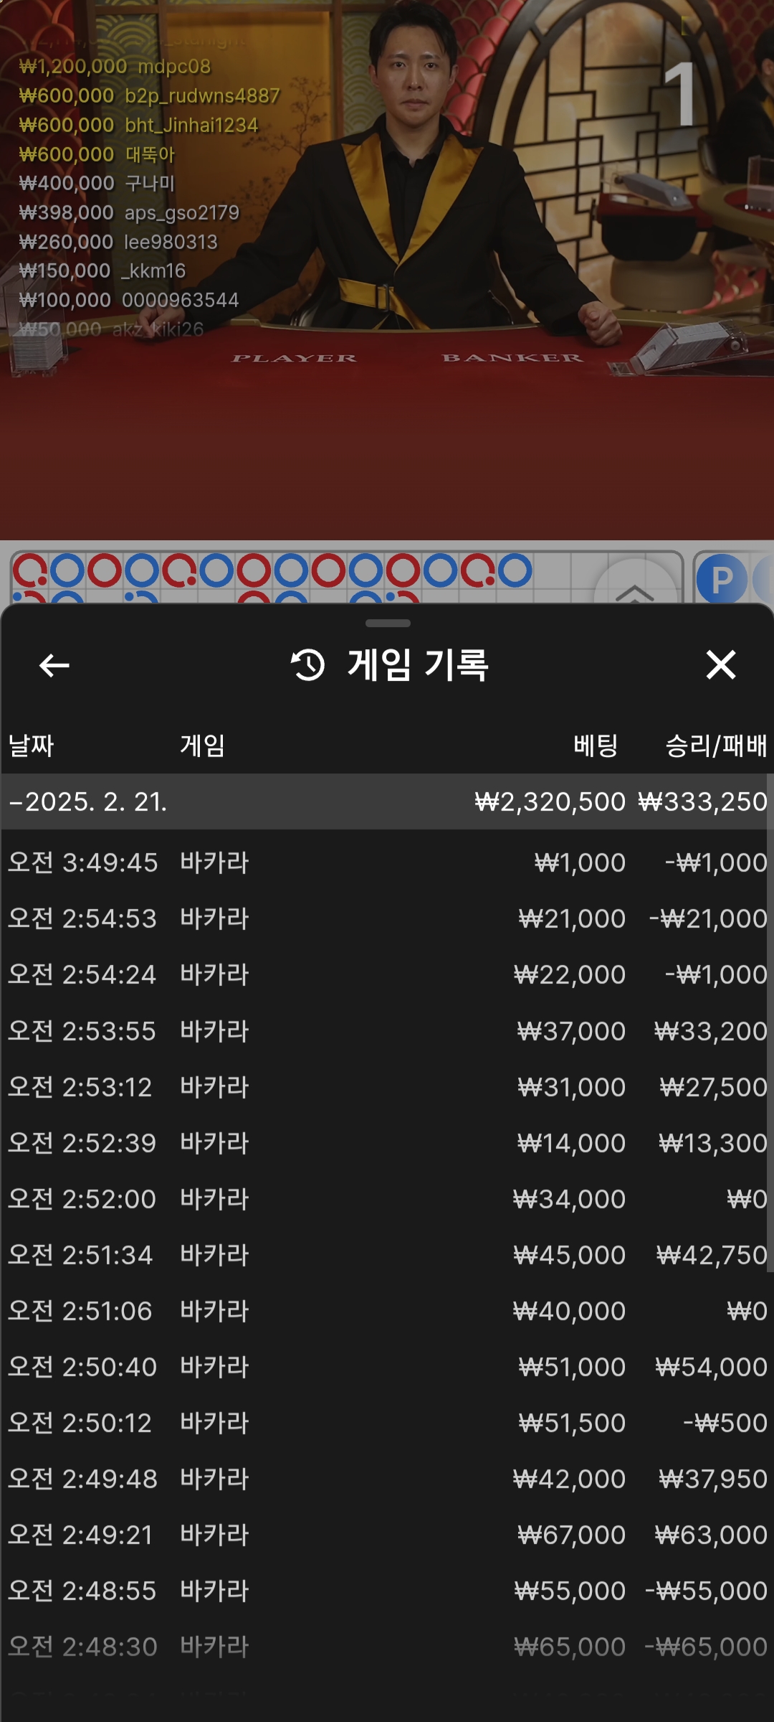Open the 오전 2:54:53 baccarat record
Screen dimensions: 774x1722
387,918
